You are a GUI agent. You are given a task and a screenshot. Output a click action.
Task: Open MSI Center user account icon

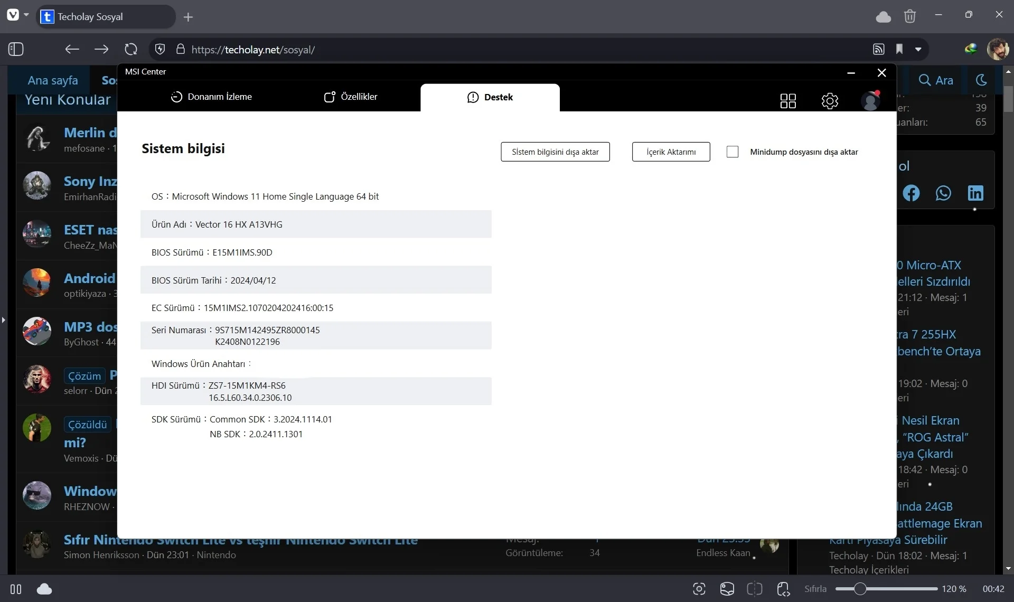click(870, 100)
